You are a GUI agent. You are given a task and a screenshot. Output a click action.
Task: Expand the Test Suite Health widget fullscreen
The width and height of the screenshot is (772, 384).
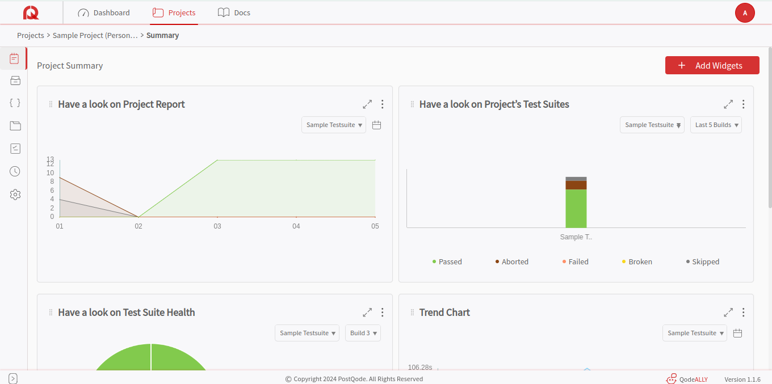pos(367,313)
